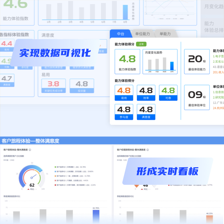
Task: Open the 月度变化趋势 mini chart
Action: (x=160, y=62)
